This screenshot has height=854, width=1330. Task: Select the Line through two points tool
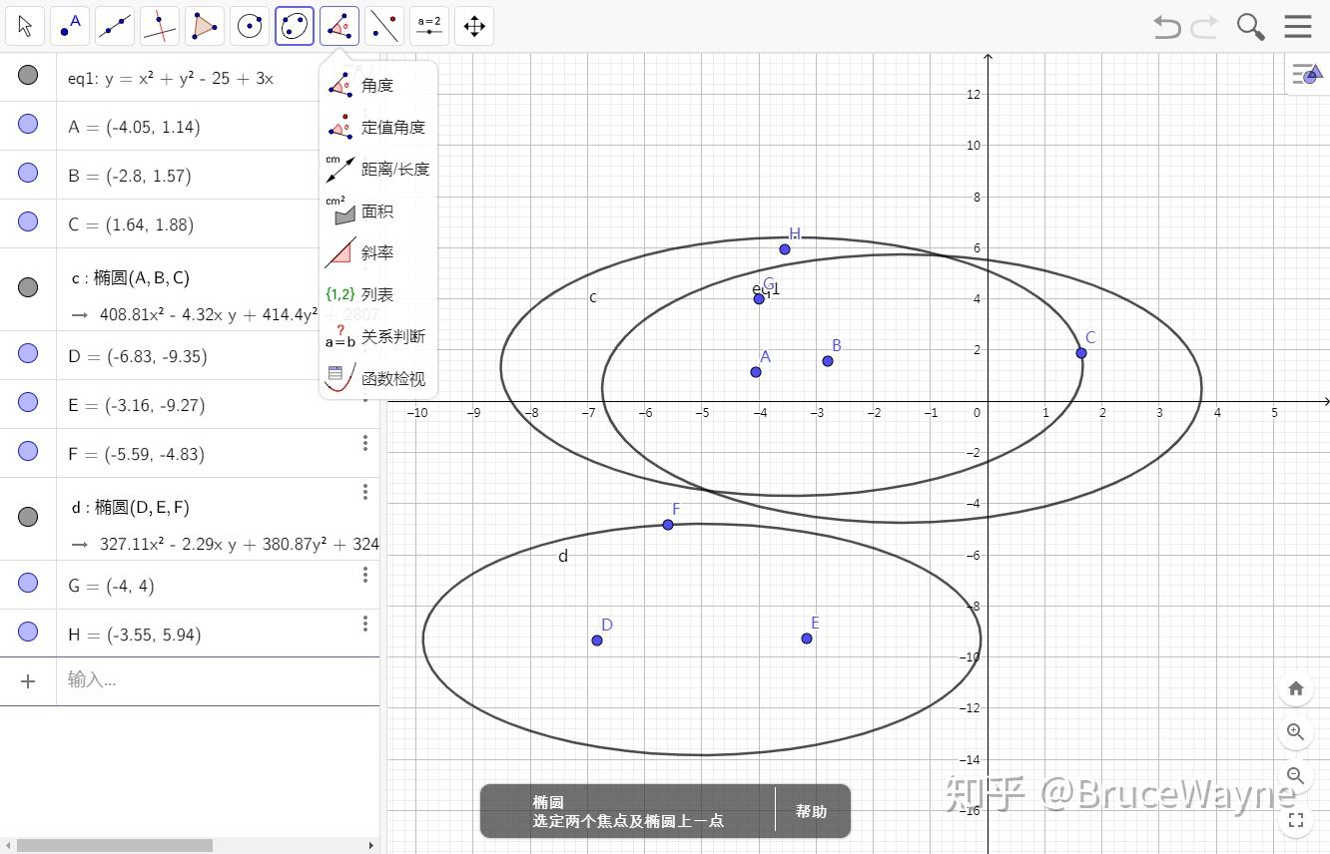[115, 26]
